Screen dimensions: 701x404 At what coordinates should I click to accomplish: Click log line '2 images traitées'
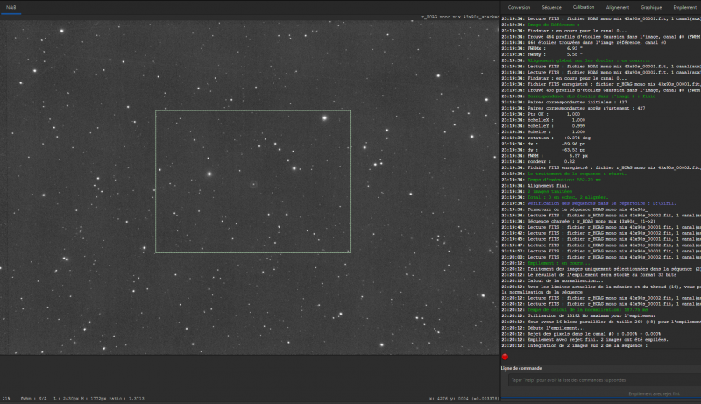click(550, 191)
